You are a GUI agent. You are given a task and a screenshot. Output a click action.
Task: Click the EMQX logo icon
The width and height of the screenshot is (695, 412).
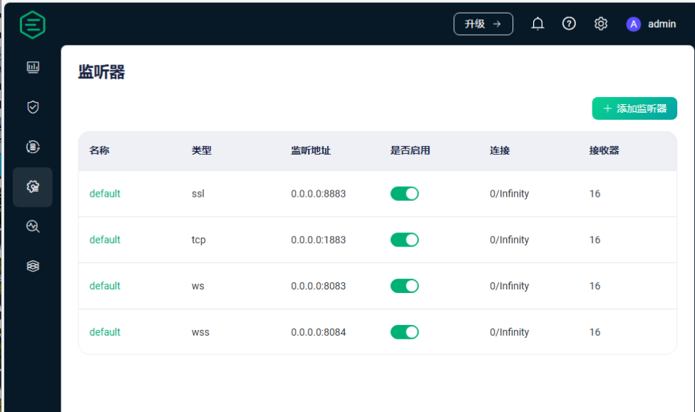(32, 25)
